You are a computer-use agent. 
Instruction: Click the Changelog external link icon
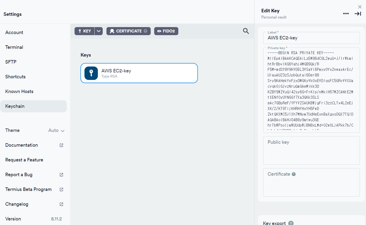[x=61, y=204]
